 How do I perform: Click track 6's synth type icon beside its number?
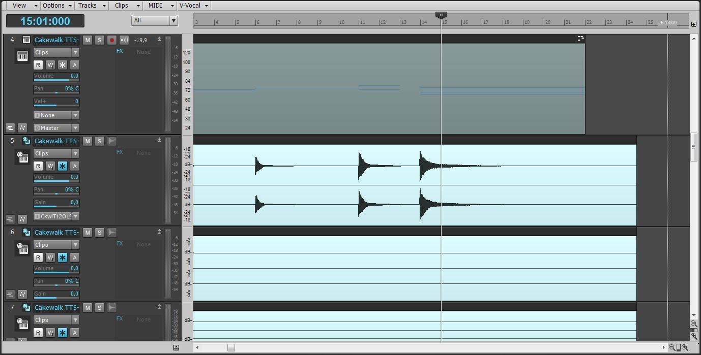(x=26, y=232)
